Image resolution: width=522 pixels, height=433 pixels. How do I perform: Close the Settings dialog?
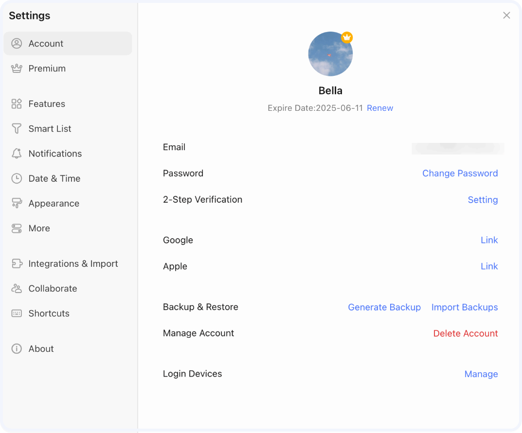click(506, 16)
